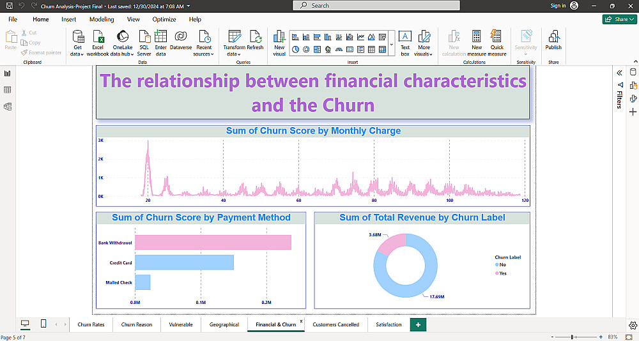Viewport: 639px width, 341px height.
Task: Insert a map visual
Action: [328, 49]
